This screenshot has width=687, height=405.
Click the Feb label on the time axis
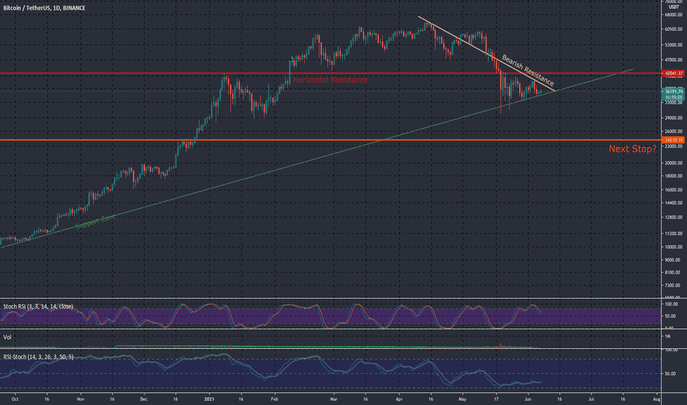point(274,399)
